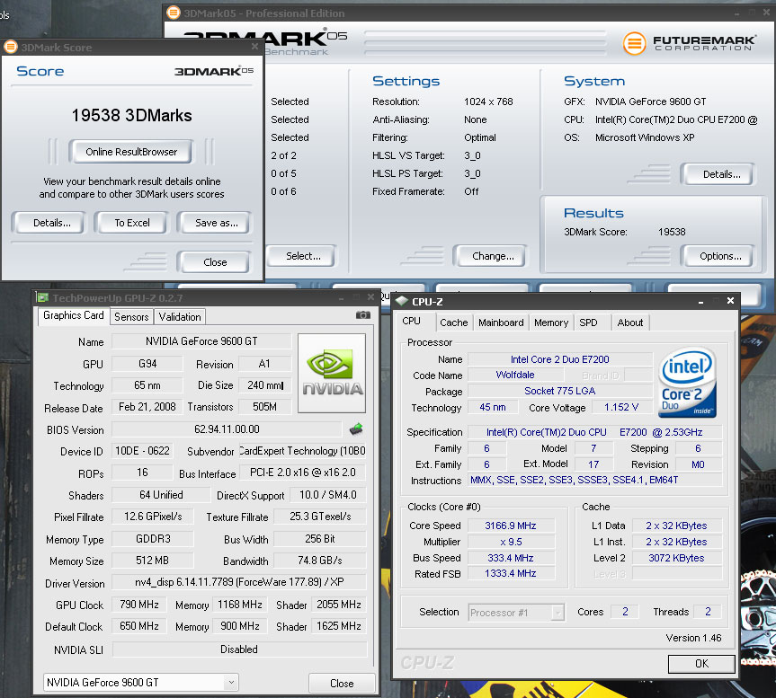Click the Core Voltage 1.152 V value
Screen dimensions: 776x698
coord(621,407)
